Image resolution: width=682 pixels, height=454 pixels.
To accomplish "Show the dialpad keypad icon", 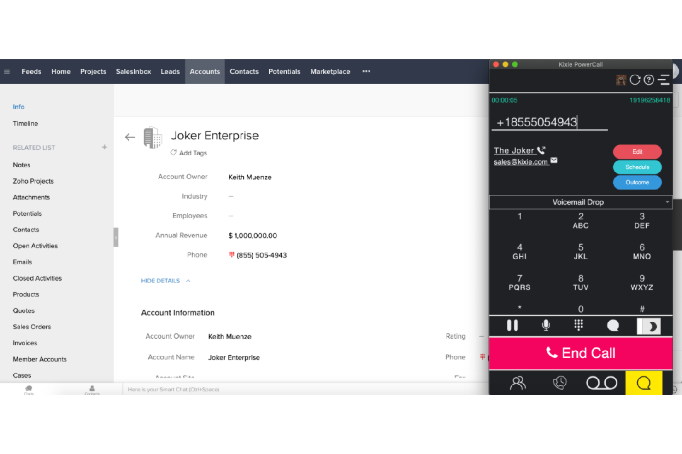I will [x=579, y=325].
